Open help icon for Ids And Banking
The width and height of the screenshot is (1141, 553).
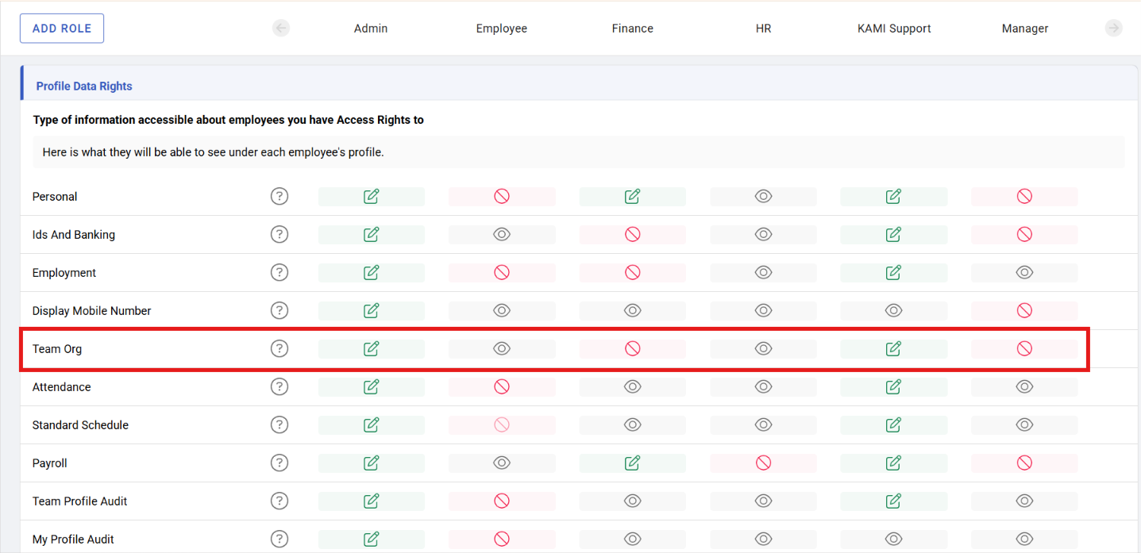pyautogui.click(x=279, y=234)
